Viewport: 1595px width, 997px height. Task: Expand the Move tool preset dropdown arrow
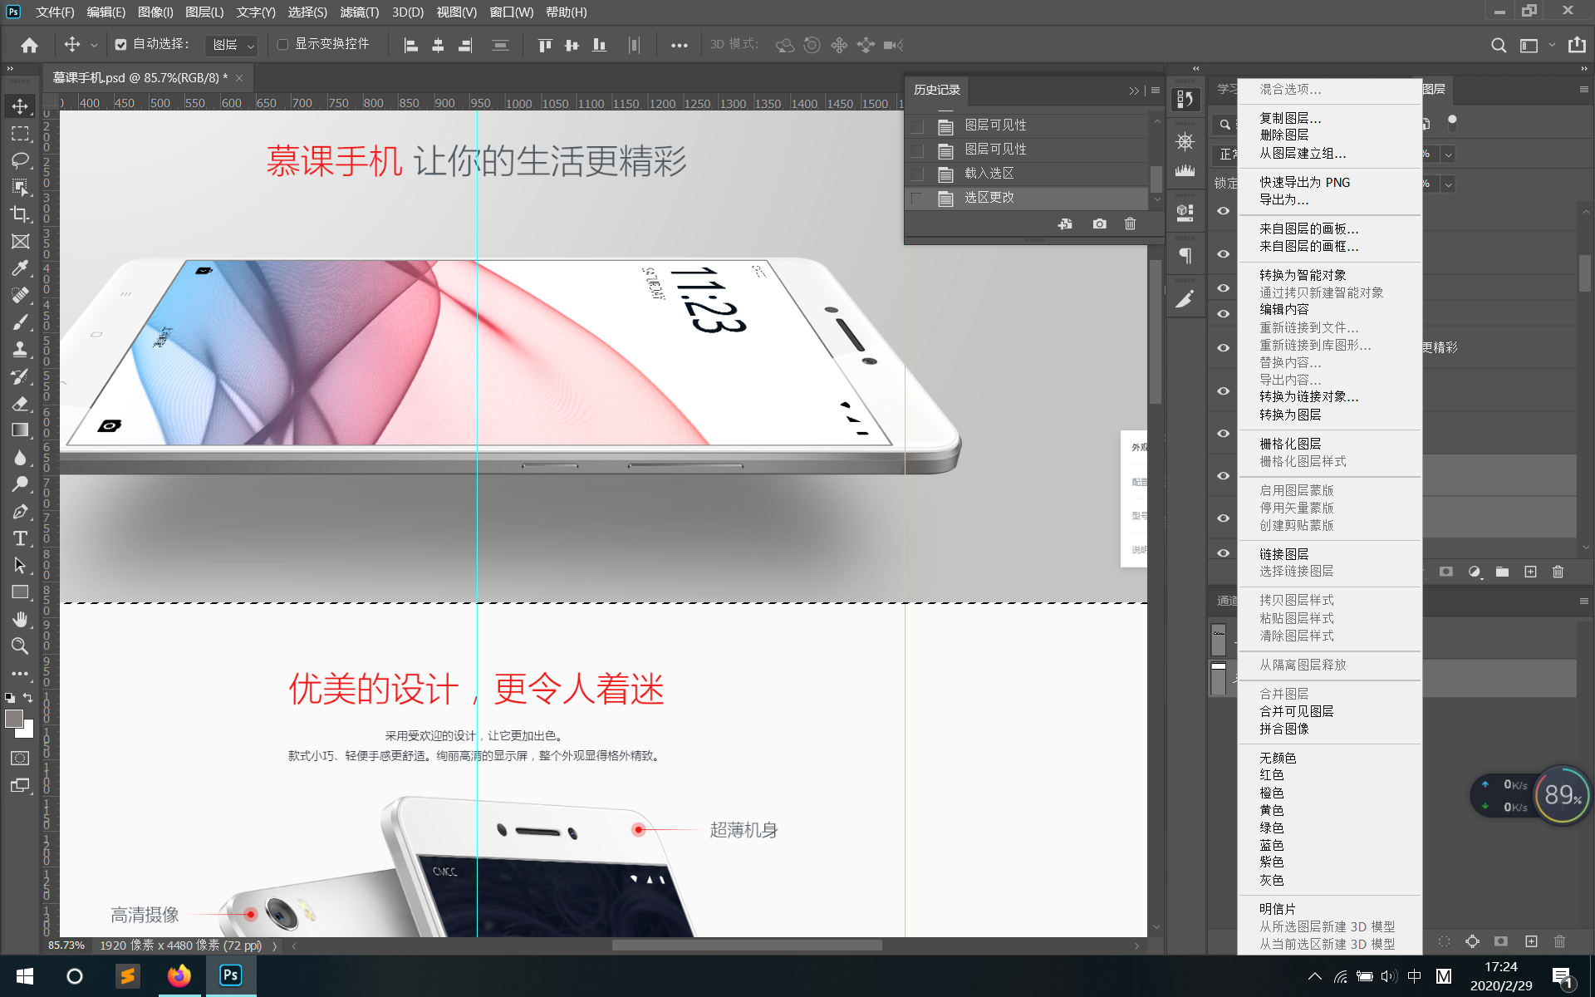[94, 46]
